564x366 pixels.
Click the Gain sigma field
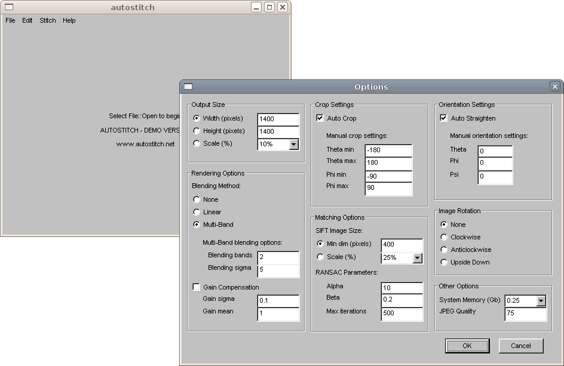[278, 301]
